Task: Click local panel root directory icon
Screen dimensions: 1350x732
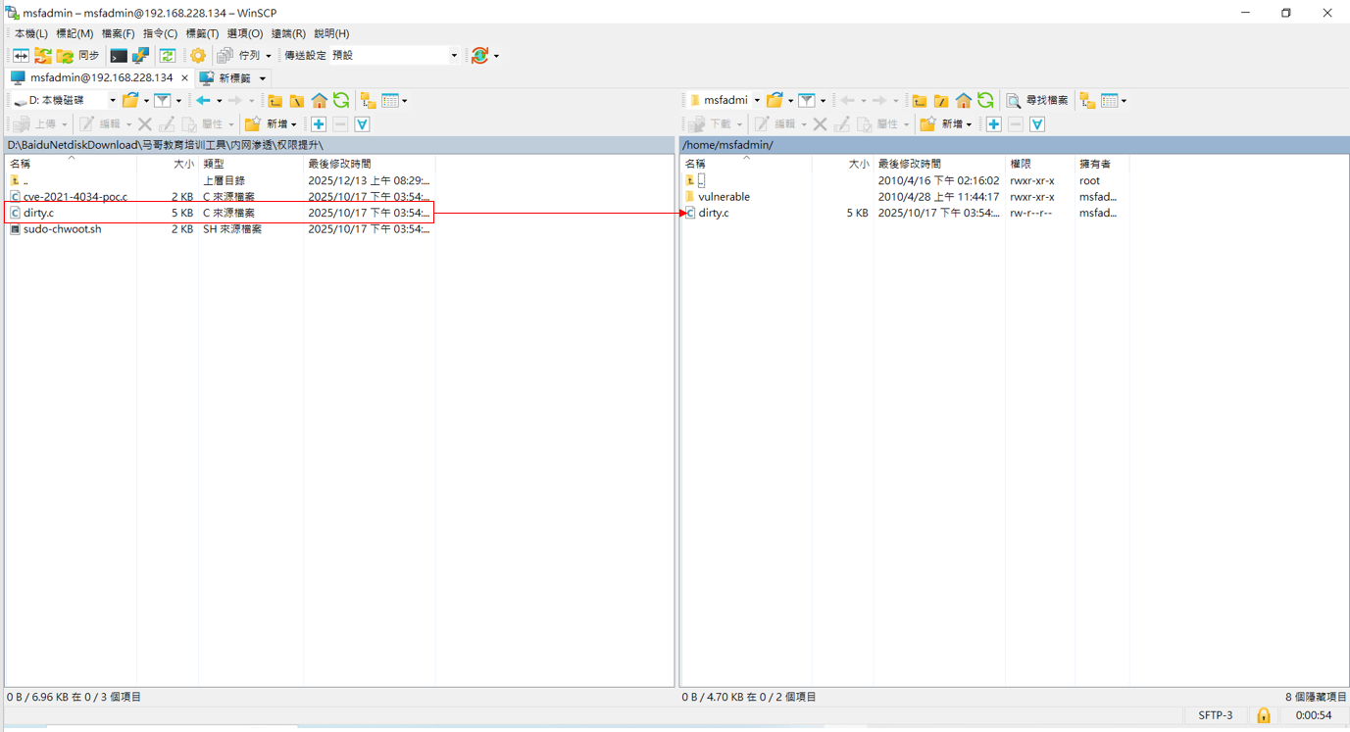Action: pyautogui.click(x=297, y=100)
